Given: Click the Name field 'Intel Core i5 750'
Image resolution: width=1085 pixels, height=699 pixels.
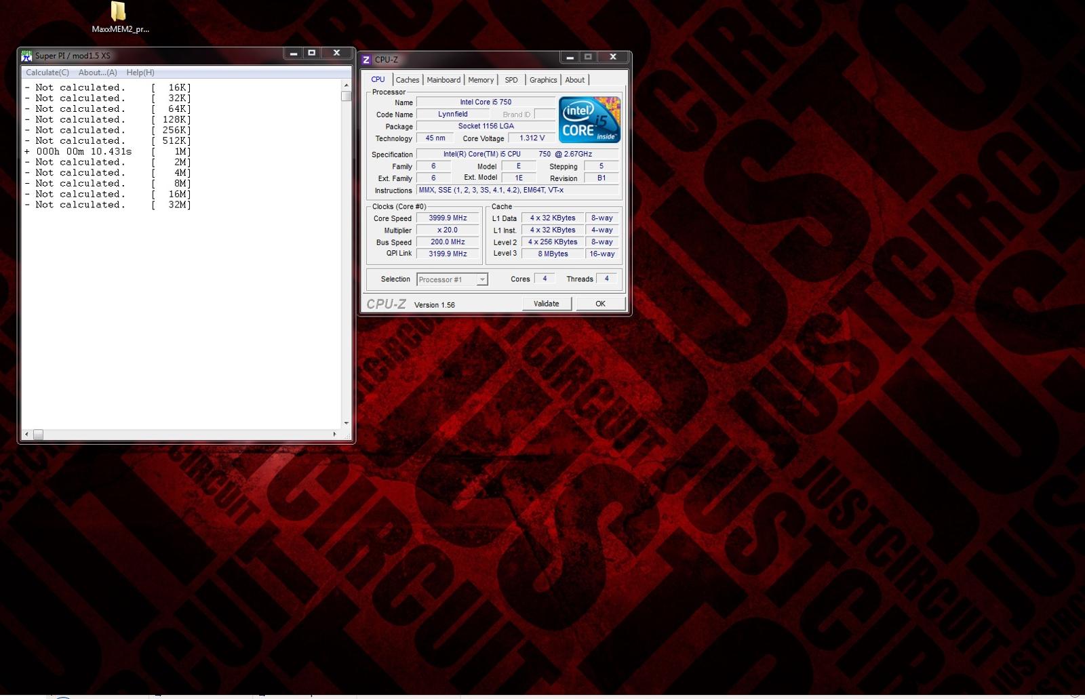Looking at the screenshot, I should (486, 102).
